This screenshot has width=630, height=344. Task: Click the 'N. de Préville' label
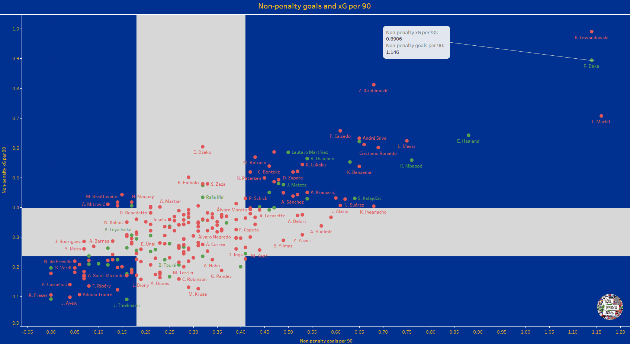click(x=58, y=262)
